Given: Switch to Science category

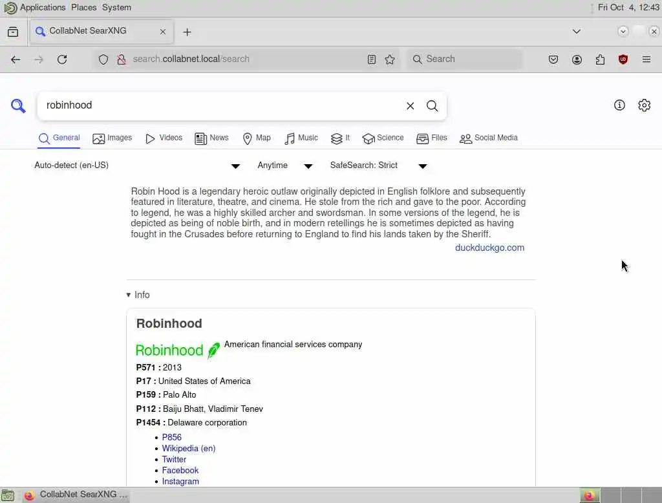Looking at the screenshot, I should [x=383, y=138].
